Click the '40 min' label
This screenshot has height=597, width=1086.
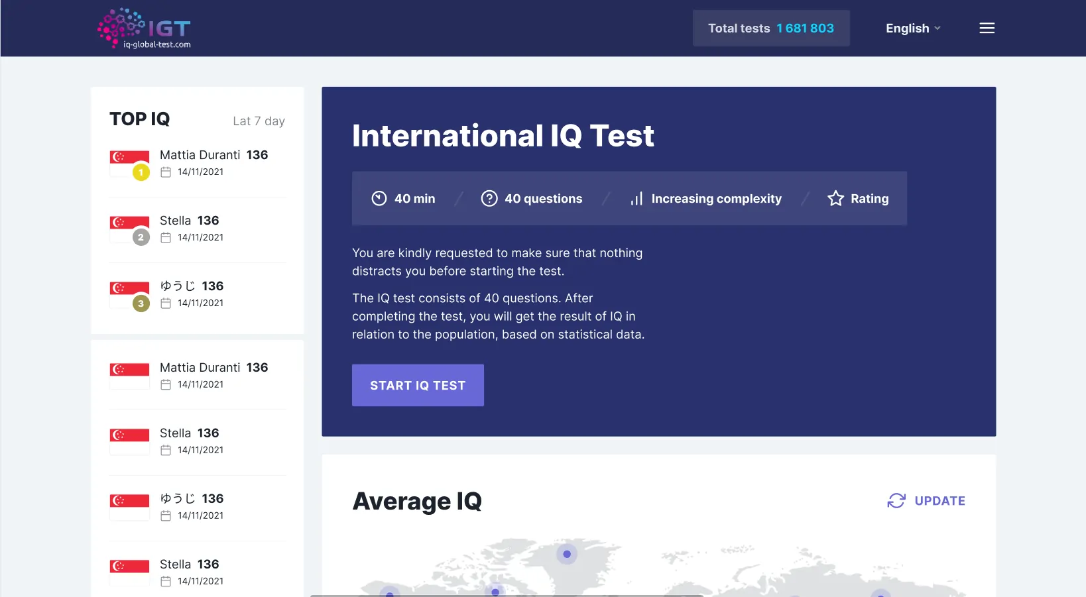coord(414,199)
